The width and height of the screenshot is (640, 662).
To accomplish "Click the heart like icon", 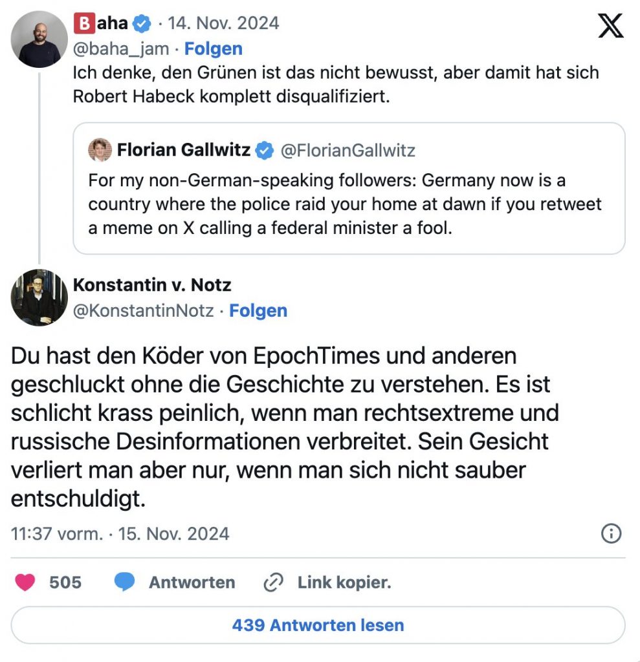I will pyautogui.click(x=26, y=582).
